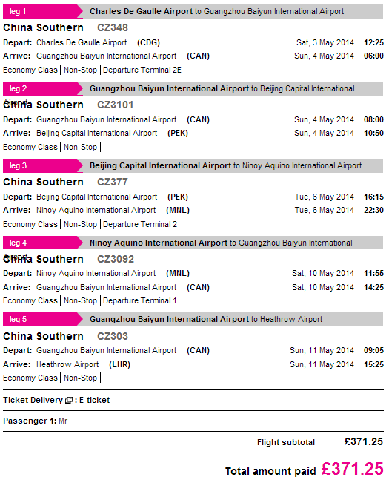Viewport: 389px width, 480px height.
Task: Click the Passenger 1 line
Action: pos(35,421)
